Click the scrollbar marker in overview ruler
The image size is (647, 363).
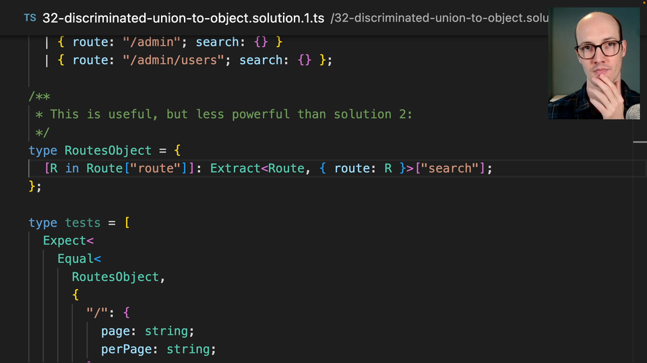640,142
